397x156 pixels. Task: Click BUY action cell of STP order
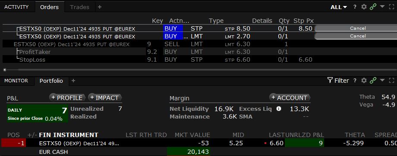(173, 28)
